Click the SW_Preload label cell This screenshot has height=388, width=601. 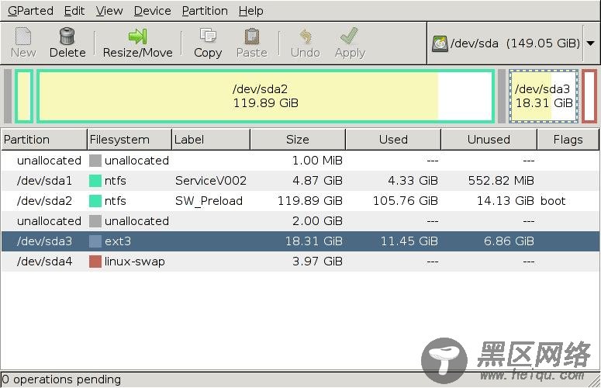coord(209,201)
